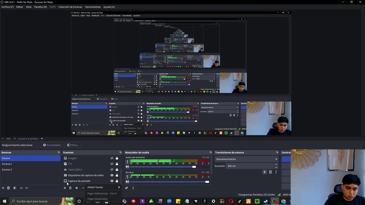Screen dimensions: 365x205
Task: Open advanced audio properties gears icon
Action: click(127, 188)
